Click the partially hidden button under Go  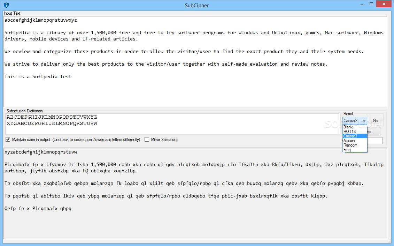[x=374, y=132]
